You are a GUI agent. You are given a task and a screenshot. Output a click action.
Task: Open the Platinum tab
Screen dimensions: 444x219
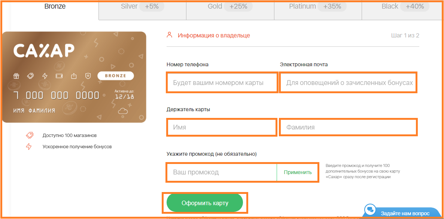pyautogui.click(x=318, y=7)
